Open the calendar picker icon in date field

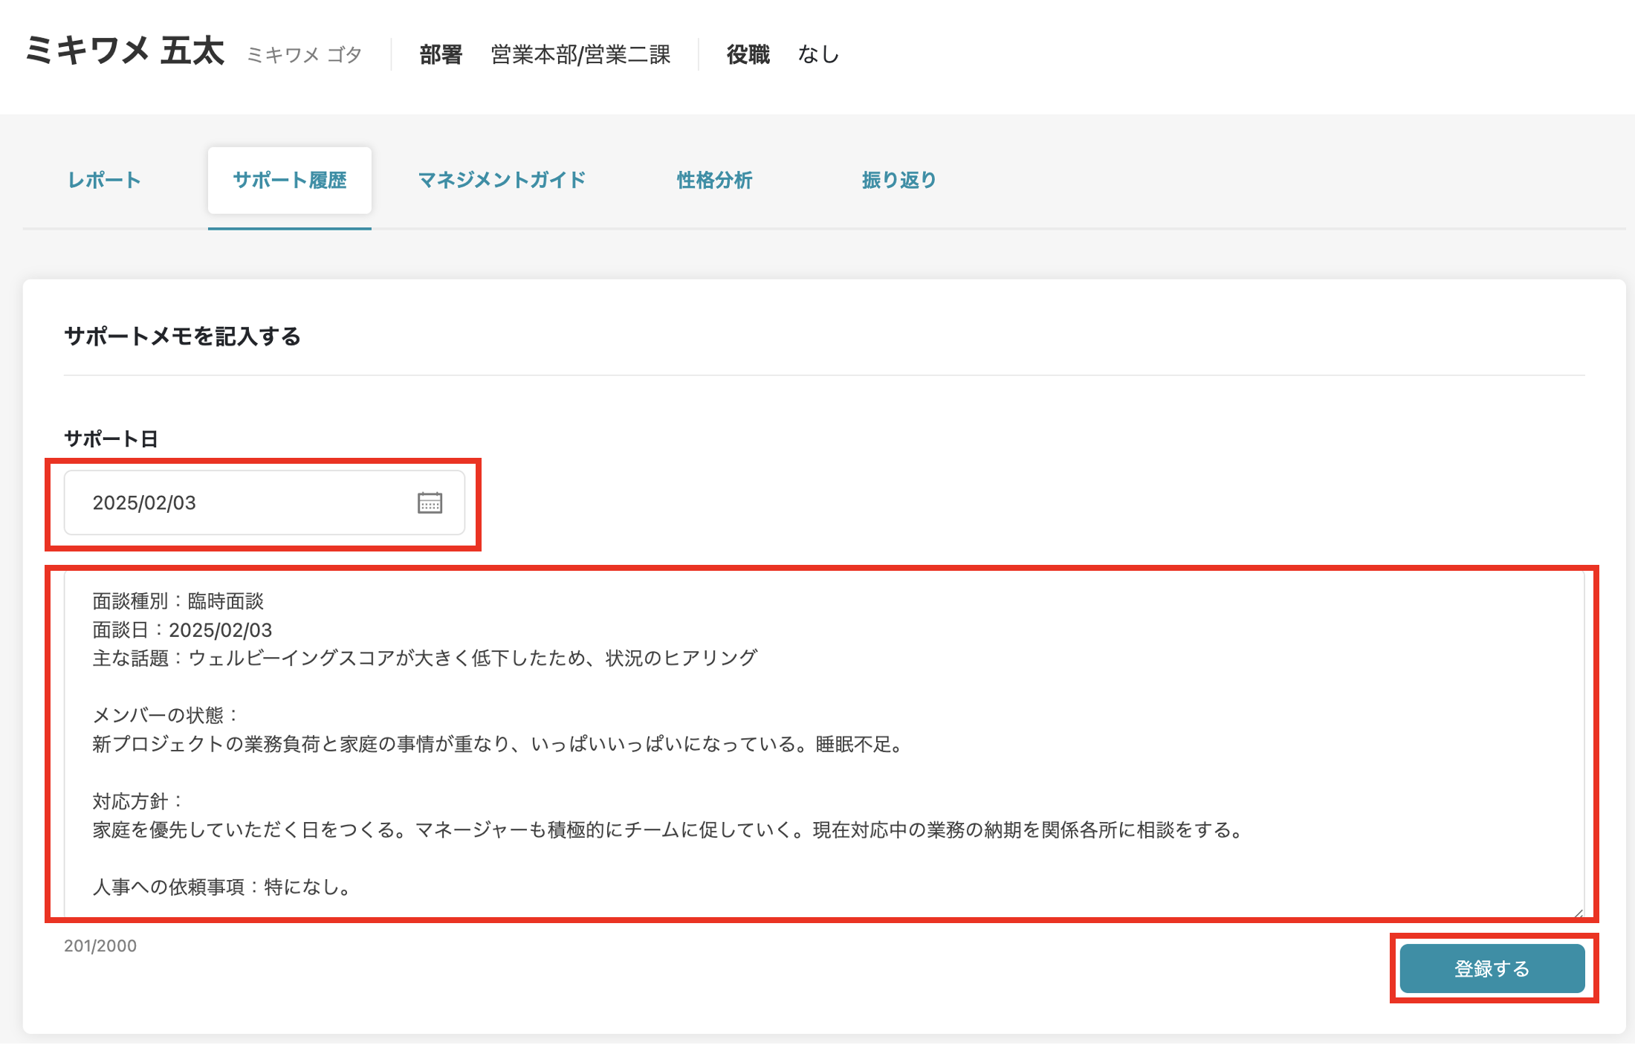[430, 503]
